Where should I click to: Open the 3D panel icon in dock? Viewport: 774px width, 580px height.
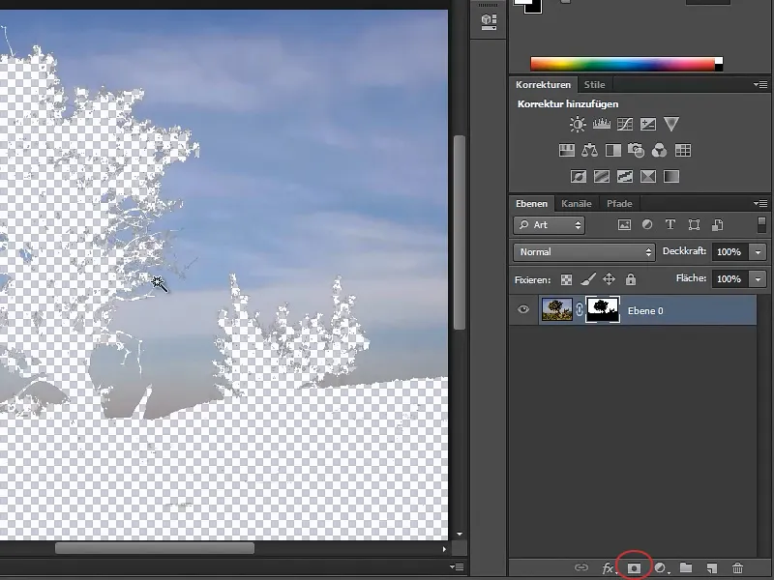pos(489,21)
